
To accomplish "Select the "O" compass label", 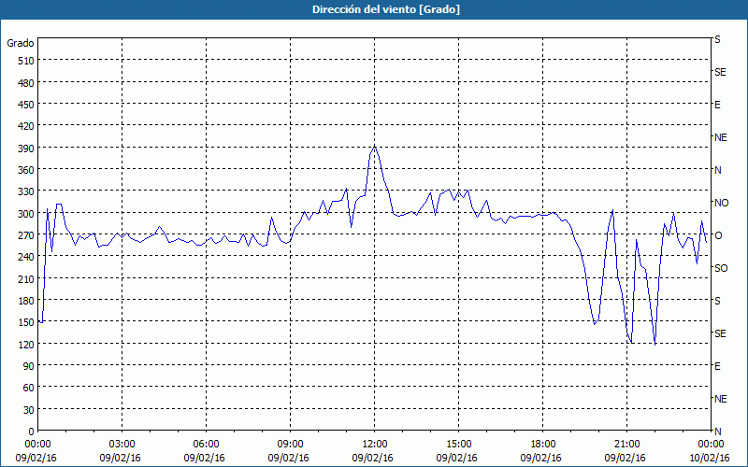I will pyautogui.click(x=718, y=235).
